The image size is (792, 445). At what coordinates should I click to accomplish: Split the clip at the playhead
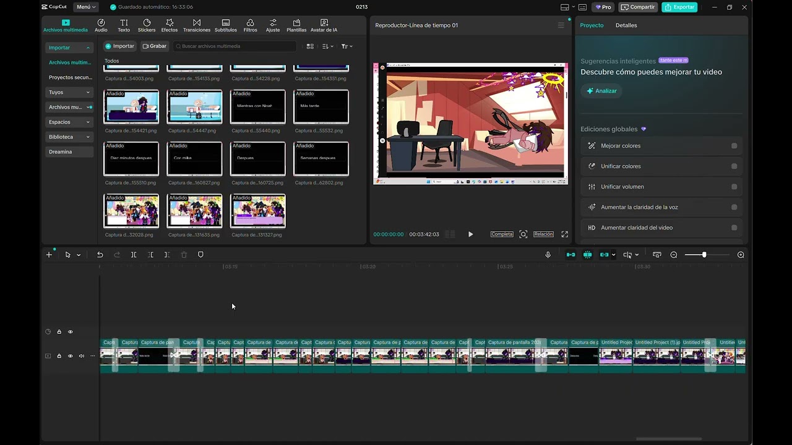click(134, 255)
